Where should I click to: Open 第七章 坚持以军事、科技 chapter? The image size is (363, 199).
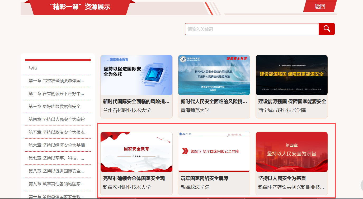coord(56,158)
